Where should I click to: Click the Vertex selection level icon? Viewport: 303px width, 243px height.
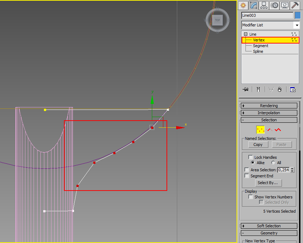point(260,130)
